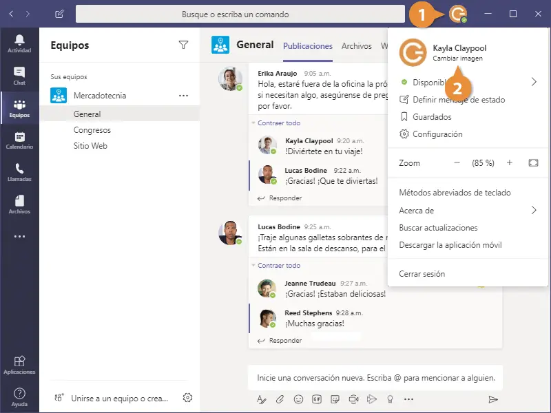Select the Mercadotecnia team
The width and height of the screenshot is (551, 413).
(x=100, y=96)
